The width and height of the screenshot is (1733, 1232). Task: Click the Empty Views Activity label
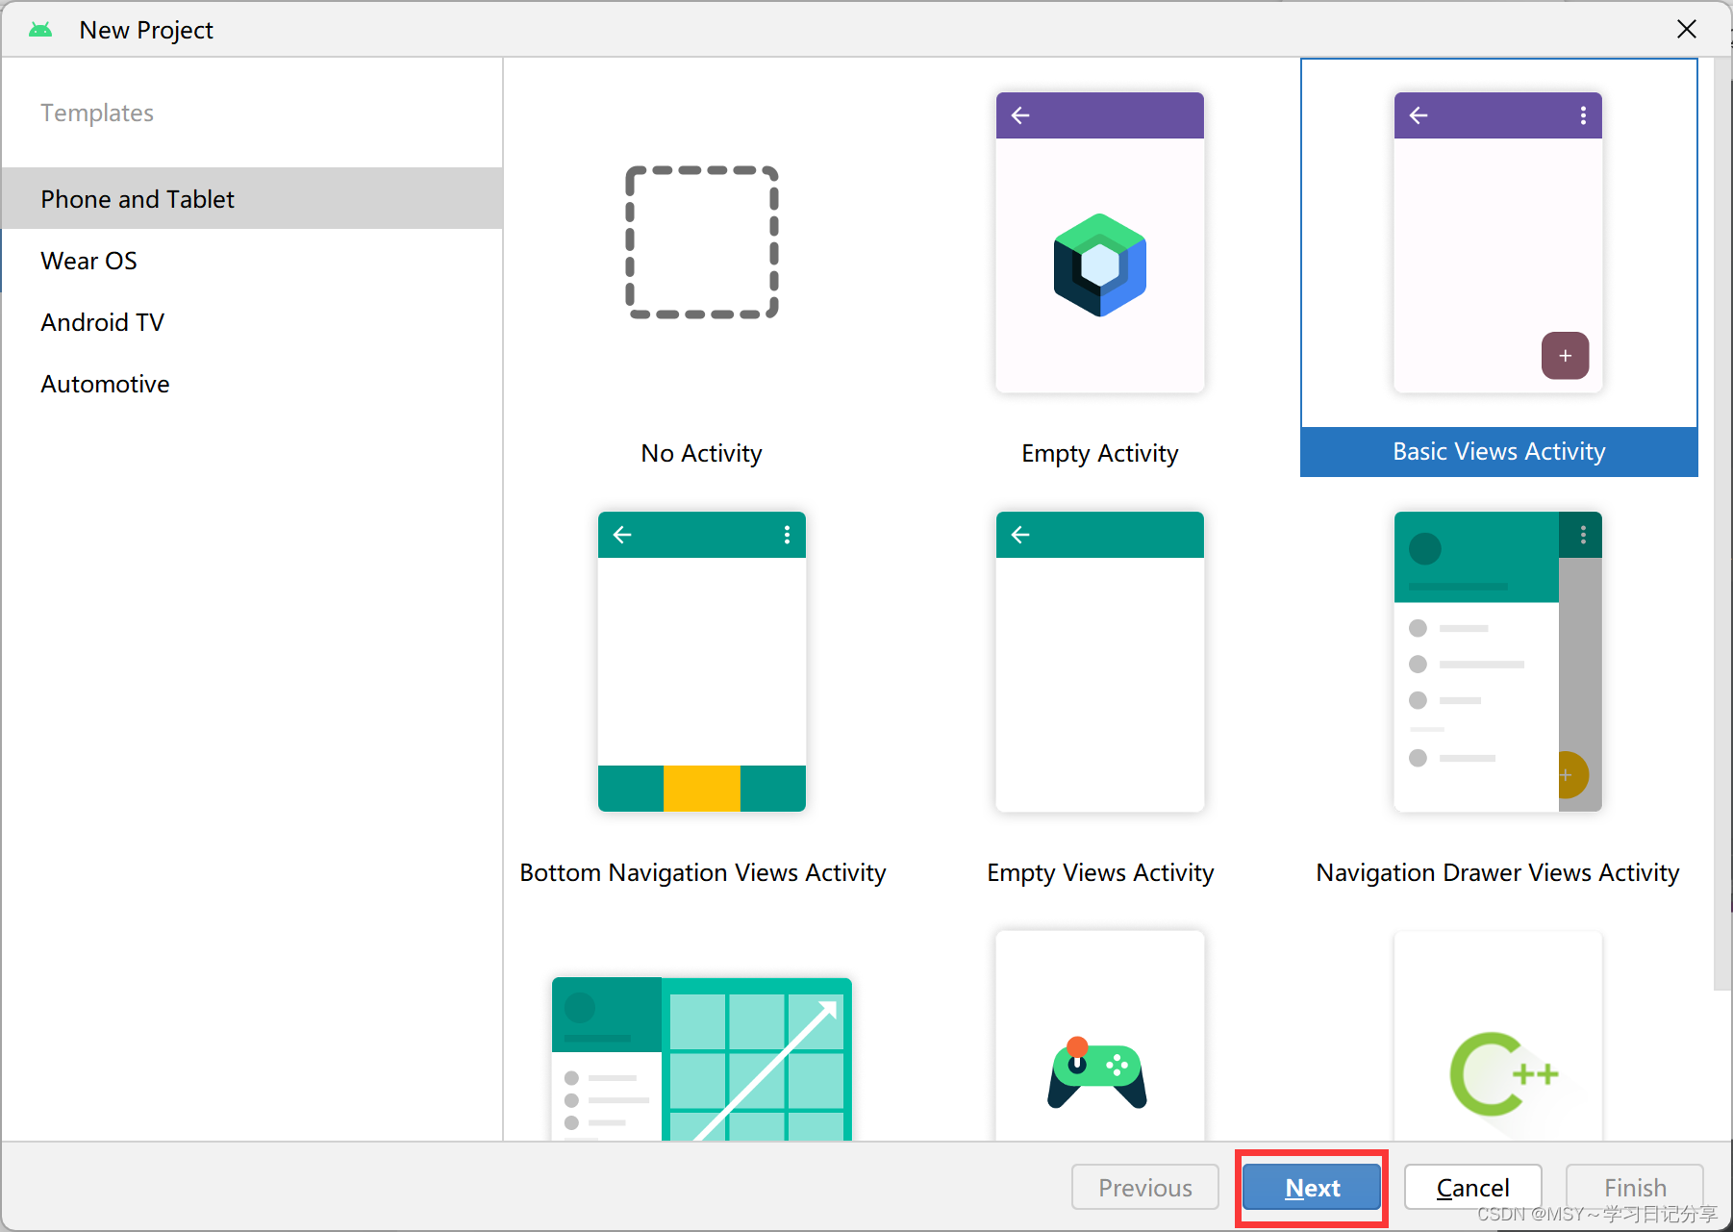pyautogui.click(x=1100, y=872)
